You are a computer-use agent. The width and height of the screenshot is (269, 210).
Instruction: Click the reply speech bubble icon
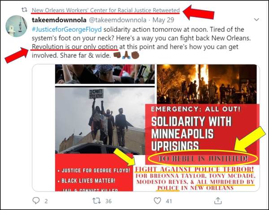click(36, 201)
